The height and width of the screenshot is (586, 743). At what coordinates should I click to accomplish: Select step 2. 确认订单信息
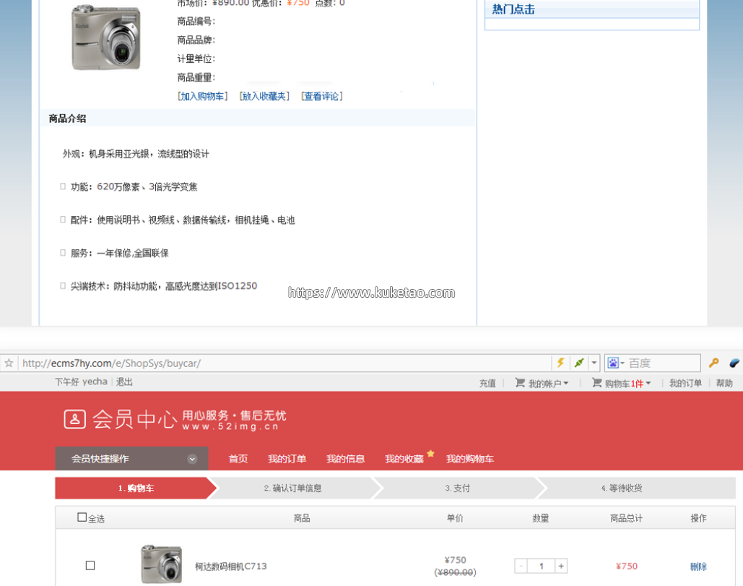click(x=293, y=488)
